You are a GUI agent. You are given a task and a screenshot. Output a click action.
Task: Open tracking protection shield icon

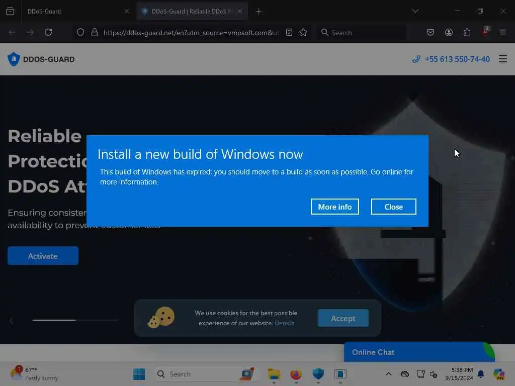(x=80, y=32)
